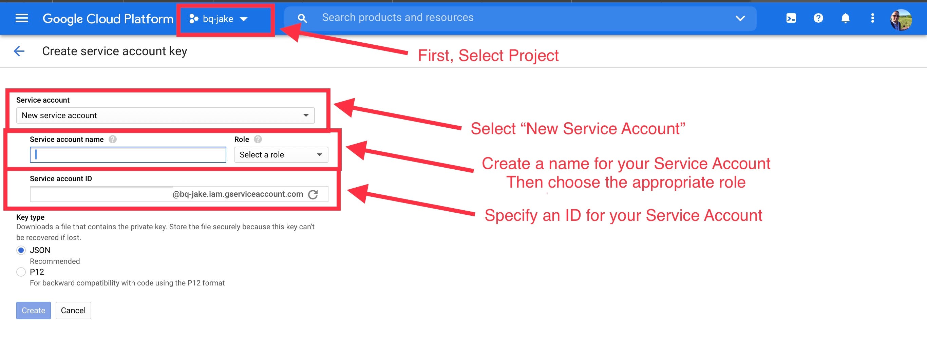Click the 'For backward compatibility' description text
927x341 pixels.
click(127, 283)
